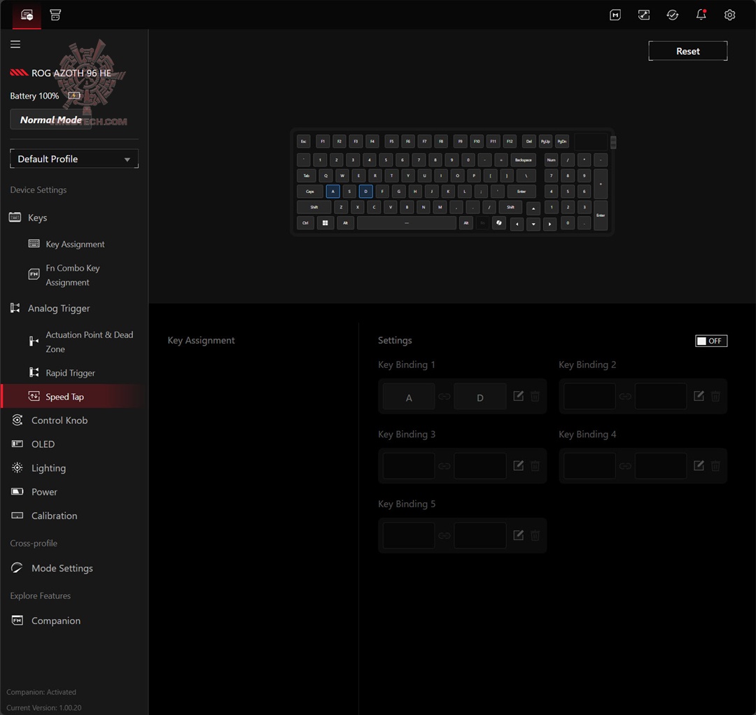Screen dimensions: 756x715
Task: Click the Reset button
Action: coord(687,51)
